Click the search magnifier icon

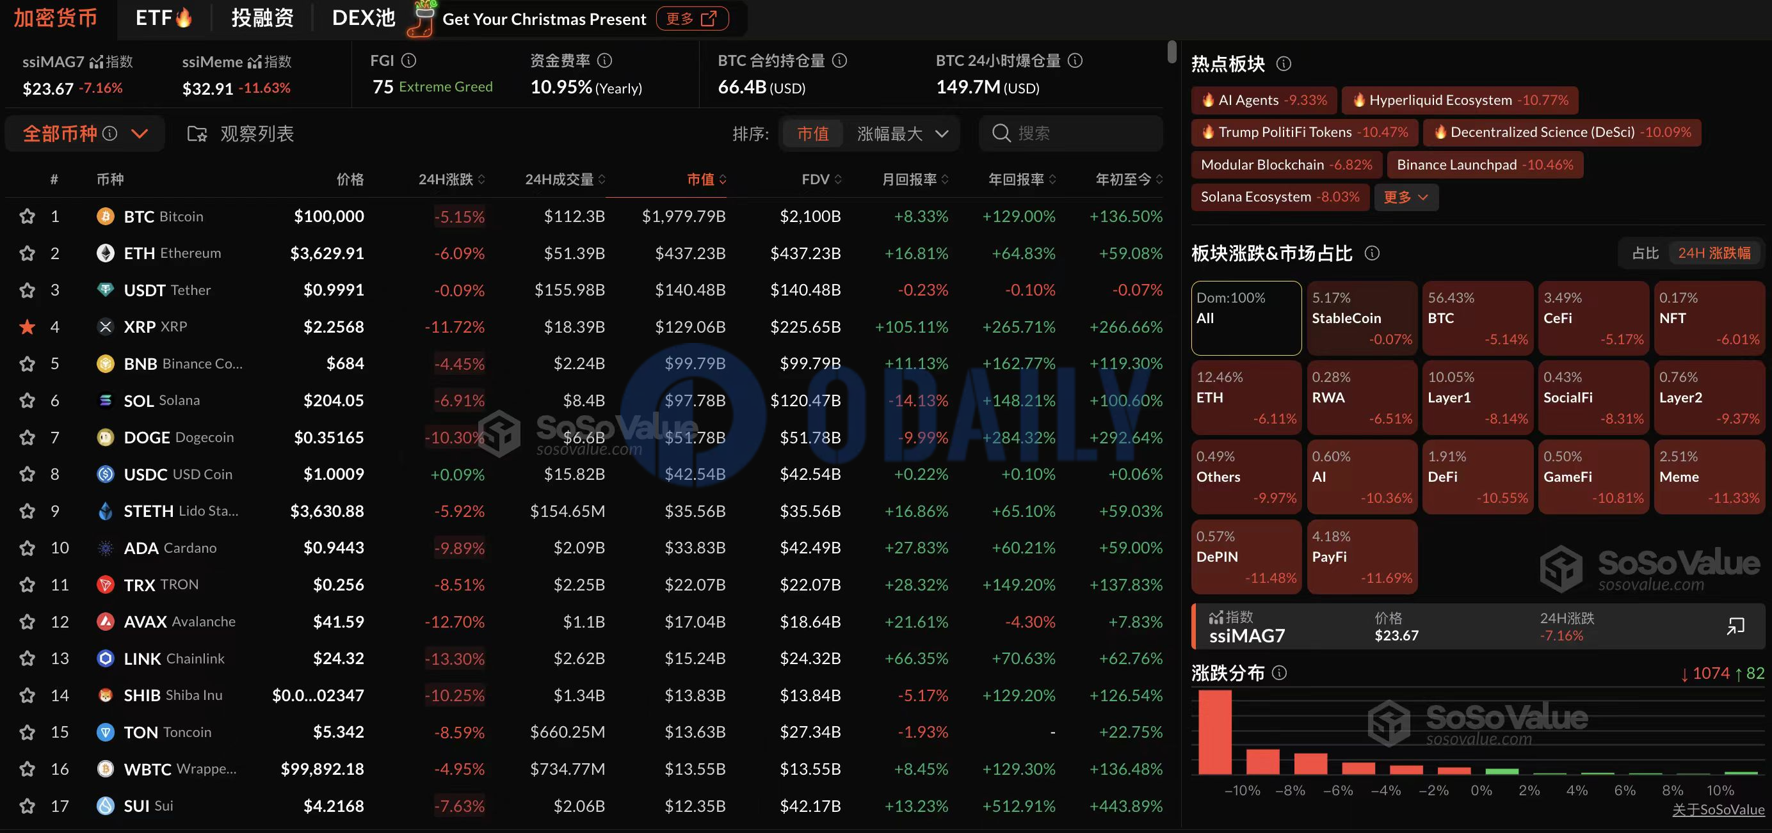[x=1001, y=133]
